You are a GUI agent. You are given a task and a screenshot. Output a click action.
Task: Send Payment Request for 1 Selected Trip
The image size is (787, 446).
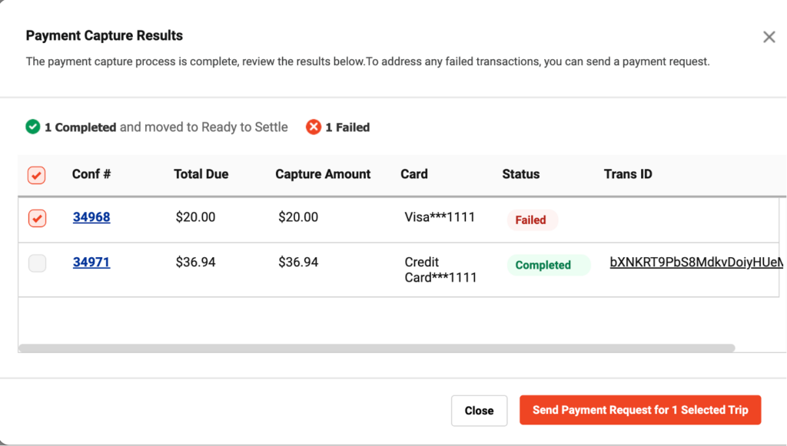pos(640,410)
